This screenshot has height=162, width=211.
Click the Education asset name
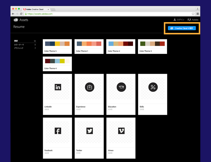(112, 107)
